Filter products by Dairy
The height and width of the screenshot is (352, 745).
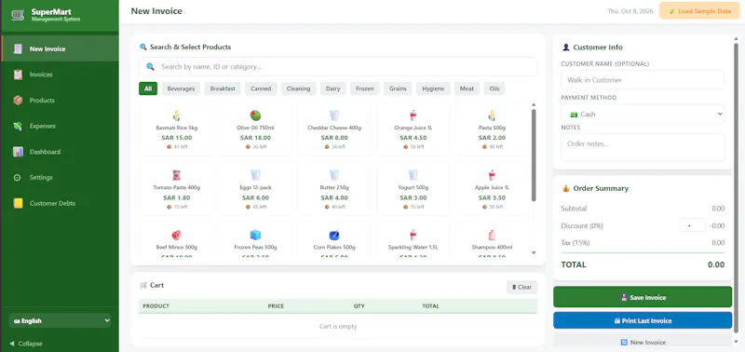point(333,88)
